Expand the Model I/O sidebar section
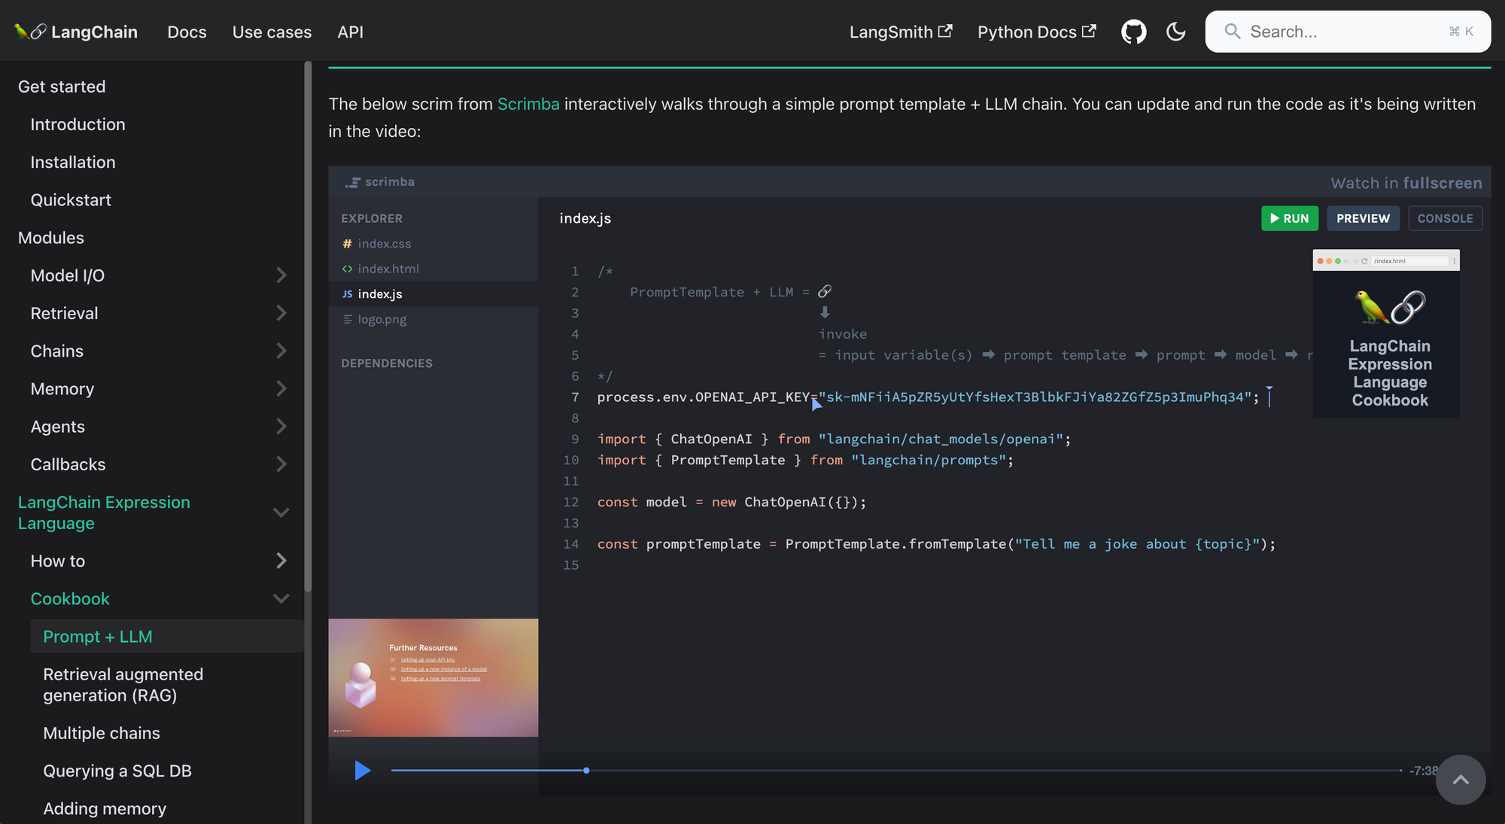The width and height of the screenshot is (1505, 824). coord(281,275)
